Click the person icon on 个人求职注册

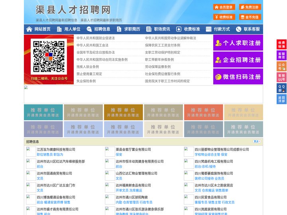pos(218,43)
